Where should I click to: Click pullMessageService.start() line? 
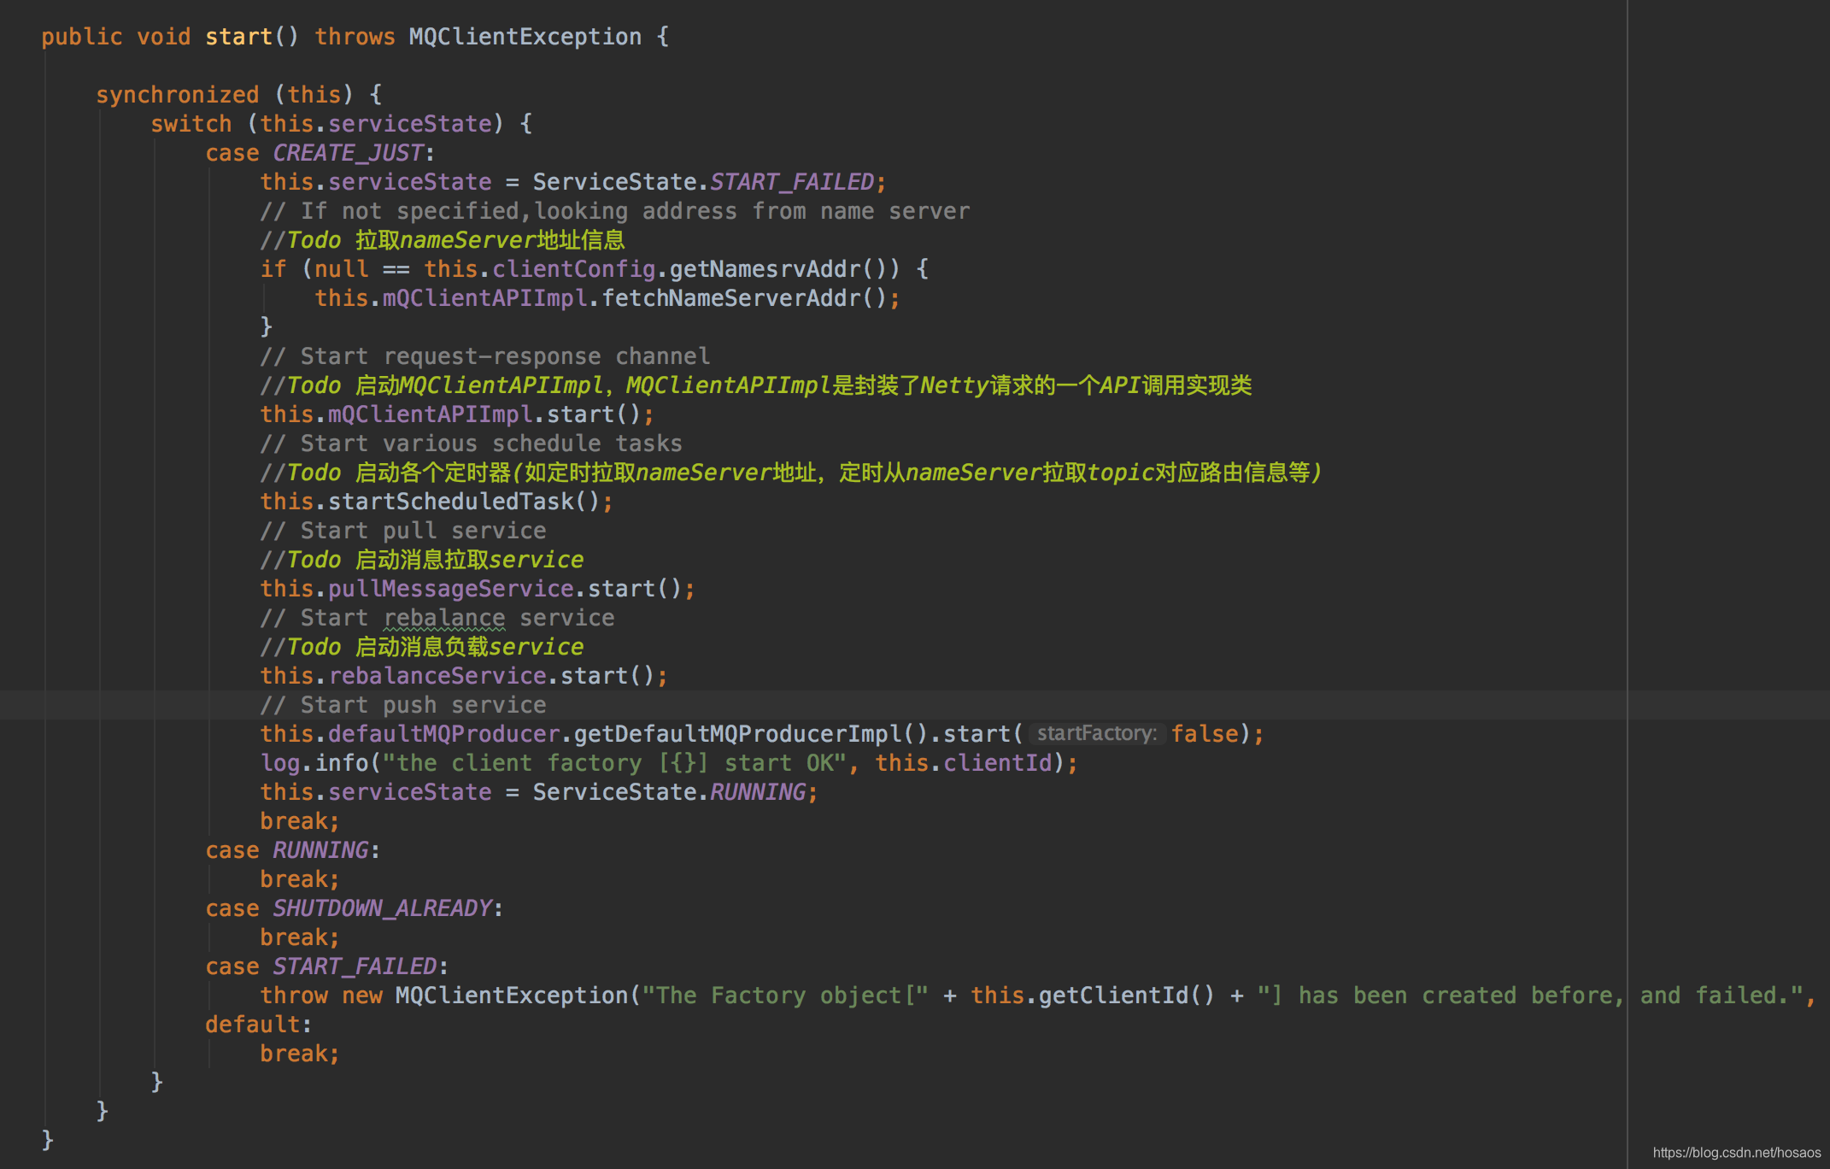[478, 589]
